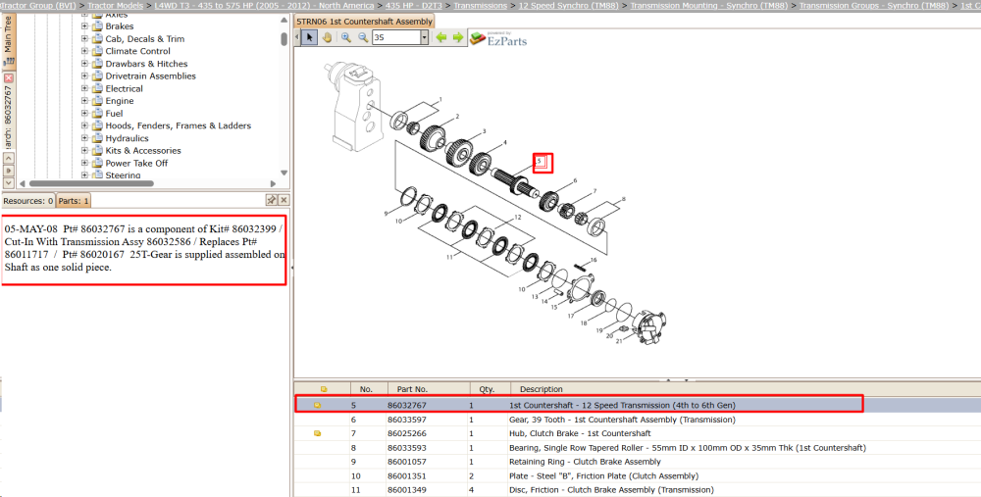
Task: Click the note icon on row 86032767
Action: pos(317,405)
